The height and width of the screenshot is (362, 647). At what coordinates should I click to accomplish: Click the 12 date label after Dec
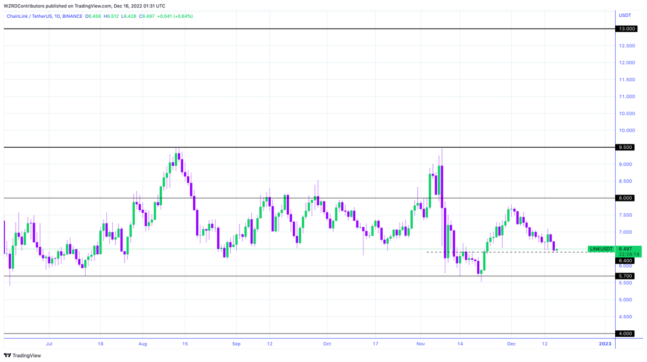(x=545, y=343)
